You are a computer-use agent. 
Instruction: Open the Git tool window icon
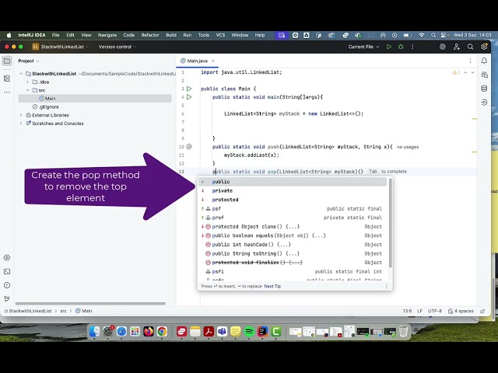click(7, 298)
